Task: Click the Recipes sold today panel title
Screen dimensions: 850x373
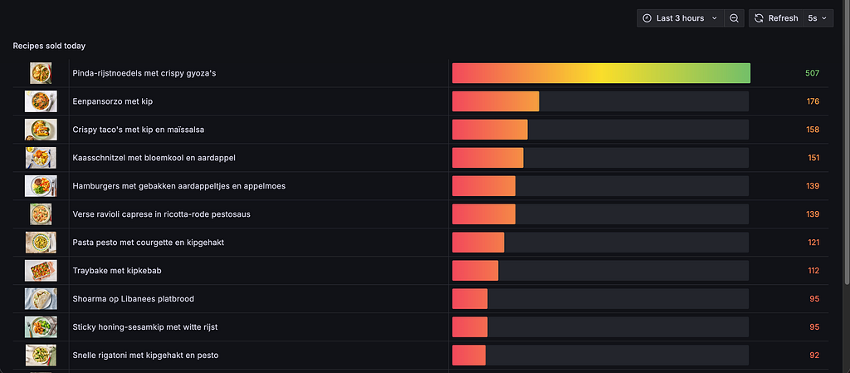Action: (49, 46)
